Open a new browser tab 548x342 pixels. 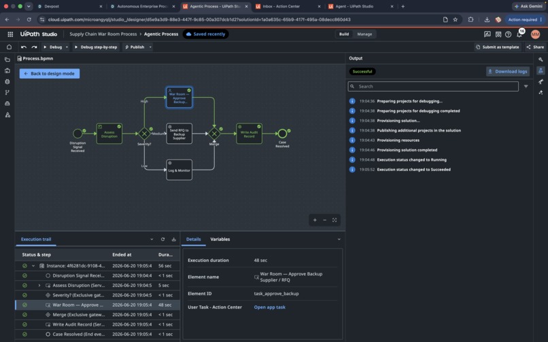point(403,6)
